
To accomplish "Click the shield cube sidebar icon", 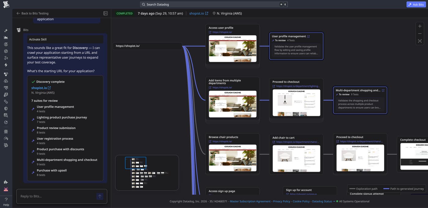I will point(6,108).
